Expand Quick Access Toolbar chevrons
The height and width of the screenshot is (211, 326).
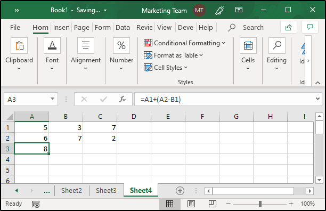[17, 11]
